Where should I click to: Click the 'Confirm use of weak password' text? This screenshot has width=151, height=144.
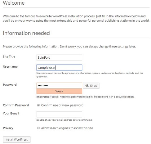[x=62, y=105]
